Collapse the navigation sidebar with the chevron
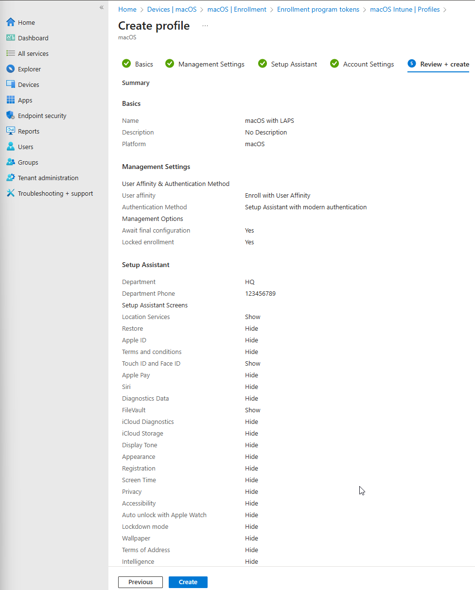This screenshot has width=475, height=590. (x=102, y=7)
